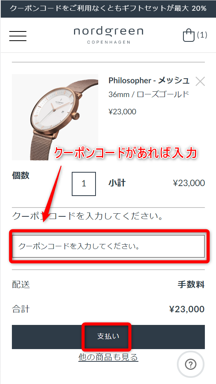Select the 36mm / ローズゴールド variant text
The image size is (216, 384).
point(148,94)
